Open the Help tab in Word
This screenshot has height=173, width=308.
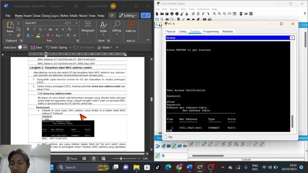tap(101, 16)
